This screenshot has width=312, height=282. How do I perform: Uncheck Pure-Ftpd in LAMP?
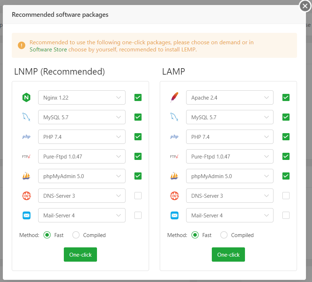click(286, 156)
